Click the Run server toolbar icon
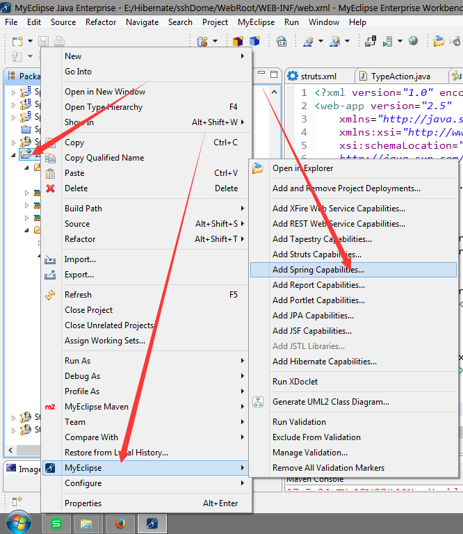The height and width of the screenshot is (534, 463). point(388,41)
